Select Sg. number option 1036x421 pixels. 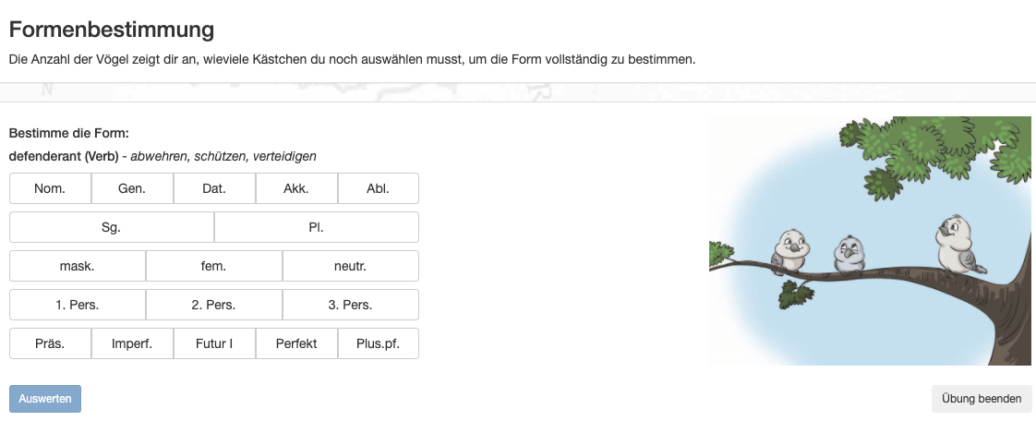coord(112,227)
